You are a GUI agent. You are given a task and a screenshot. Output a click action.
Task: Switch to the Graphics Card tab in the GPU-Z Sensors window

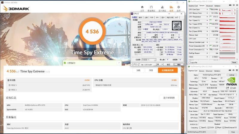tap(193, 6)
